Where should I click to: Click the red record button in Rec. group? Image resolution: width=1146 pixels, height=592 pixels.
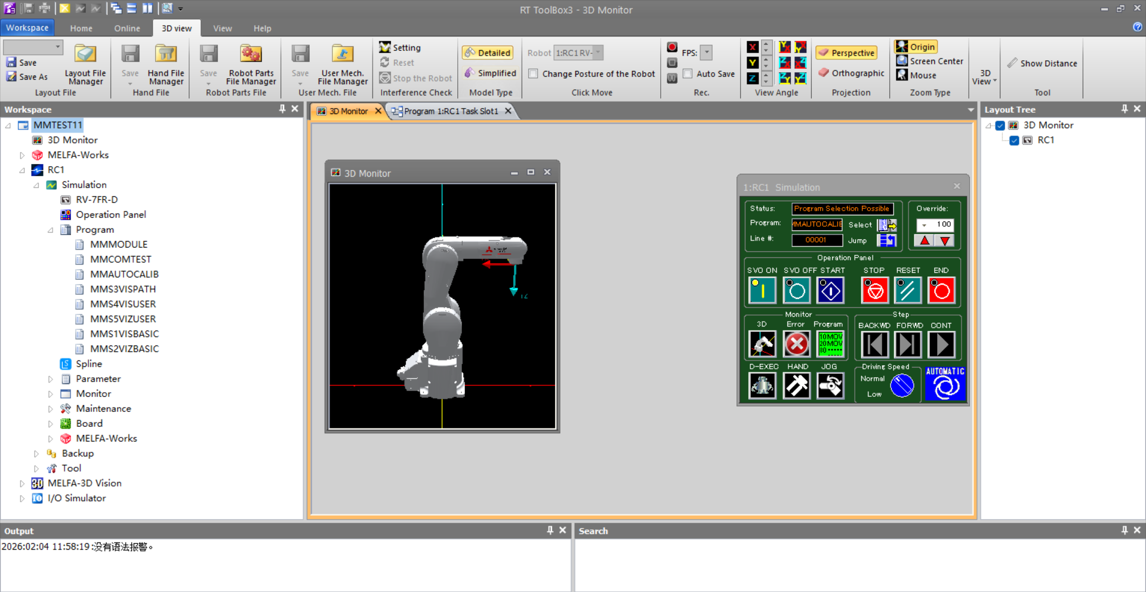[672, 47]
